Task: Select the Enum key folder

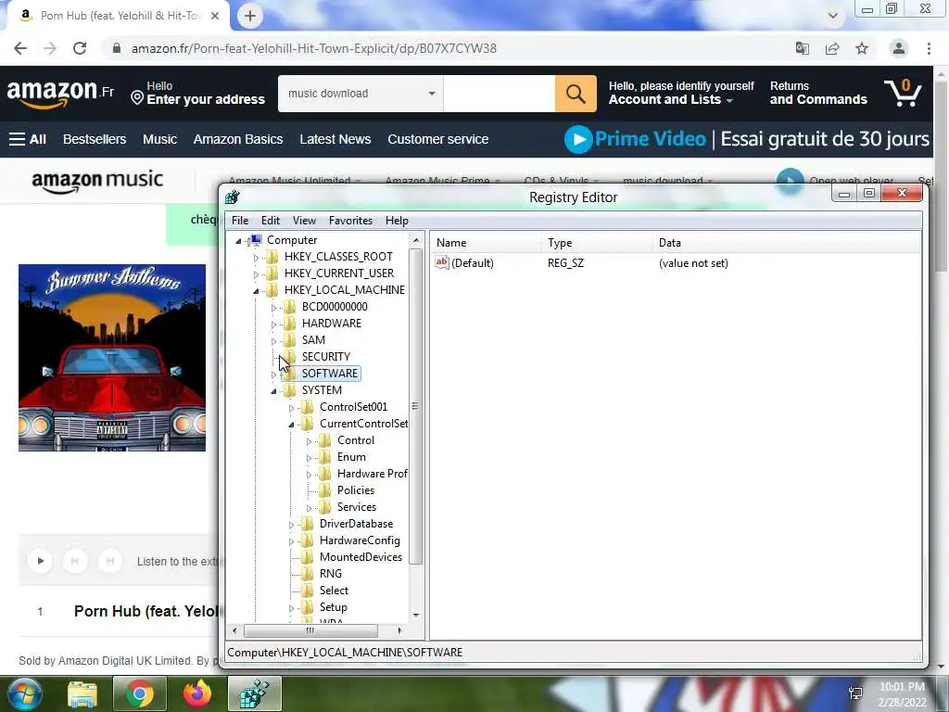Action: [351, 457]
